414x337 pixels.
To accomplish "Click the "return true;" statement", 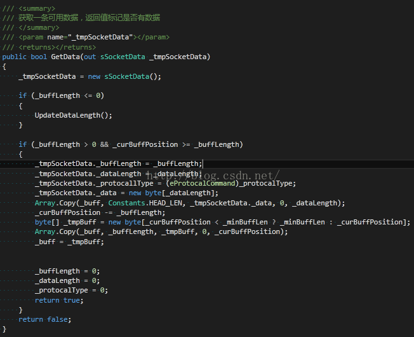I will [59, 300].
